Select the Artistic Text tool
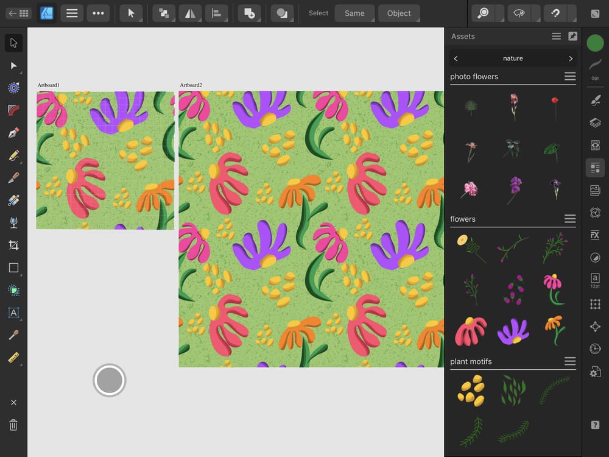The height and width of the screenshot is (457, 609). (x=14, y=313)
